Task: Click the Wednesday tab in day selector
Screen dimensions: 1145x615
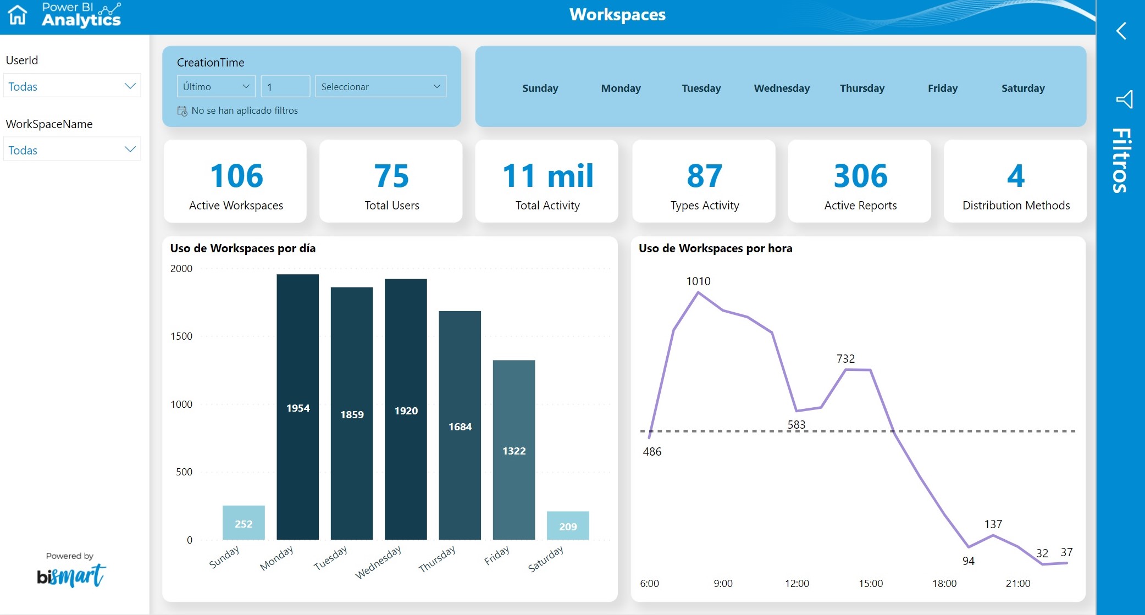Action: click(x=779, y=88)
